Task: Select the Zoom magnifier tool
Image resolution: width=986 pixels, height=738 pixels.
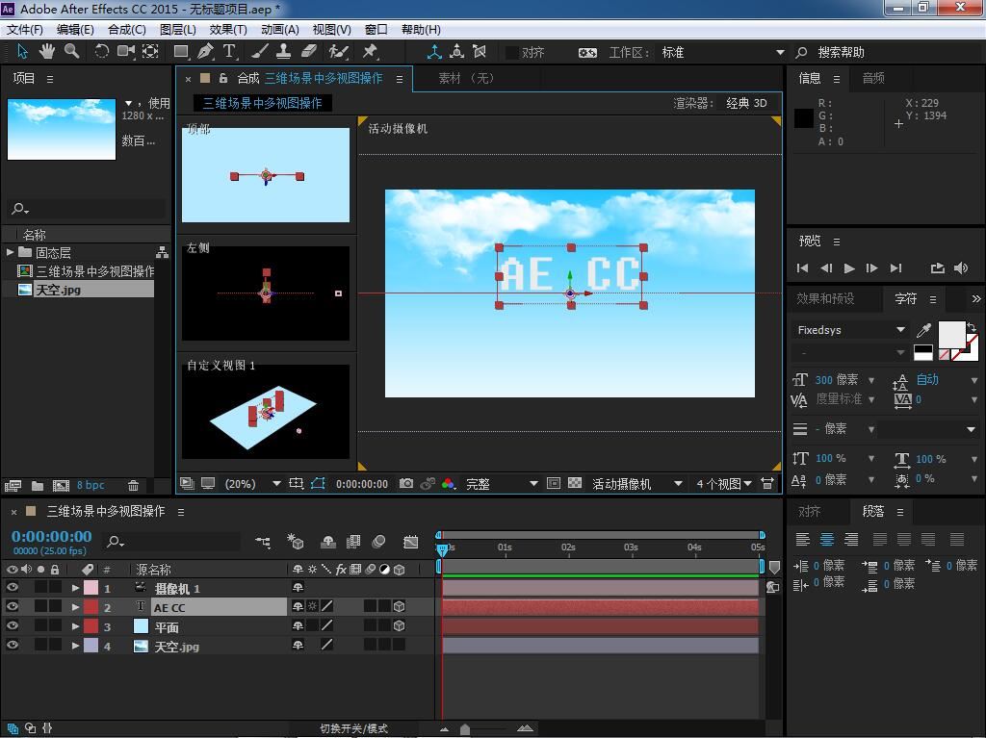Action: tap(71, 52)
